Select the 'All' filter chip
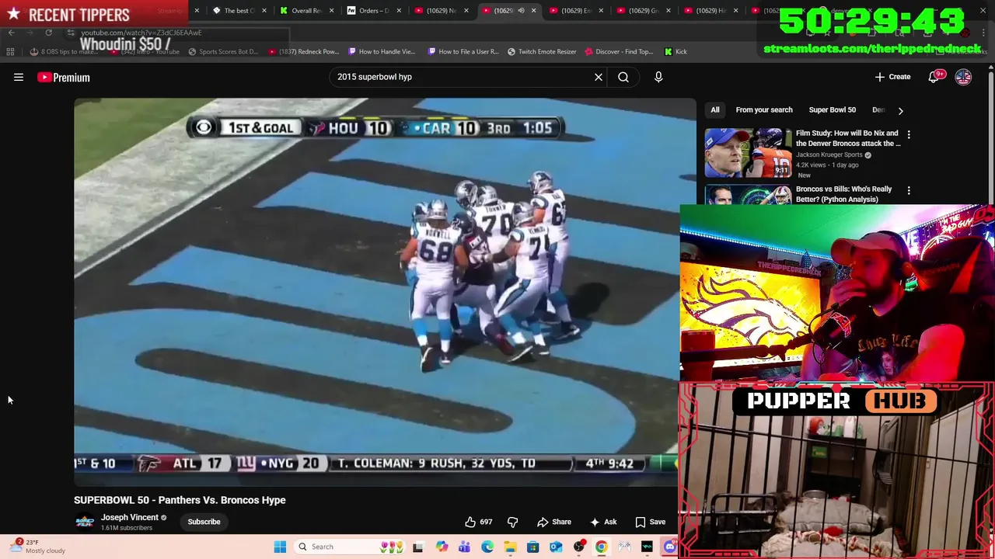The width and height of the screenshot is (995, 559). click(715, 110)
